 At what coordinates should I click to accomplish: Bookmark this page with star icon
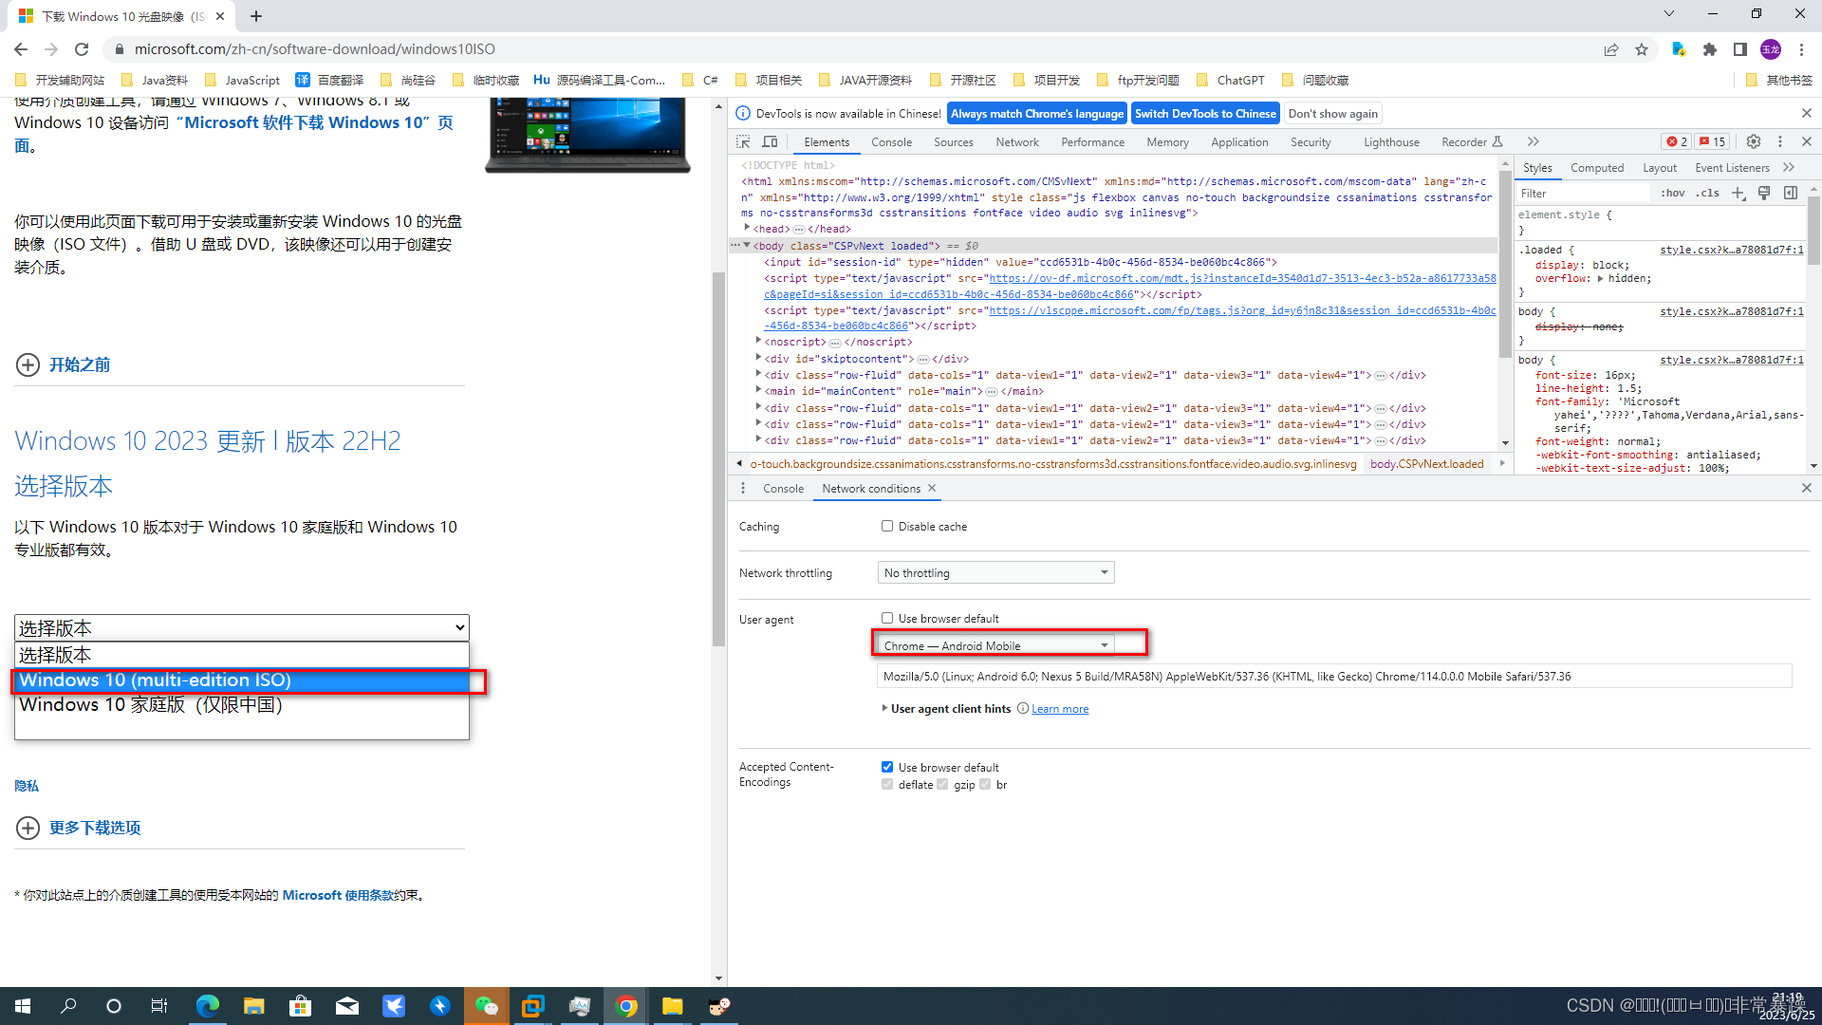coord(1642,49)
